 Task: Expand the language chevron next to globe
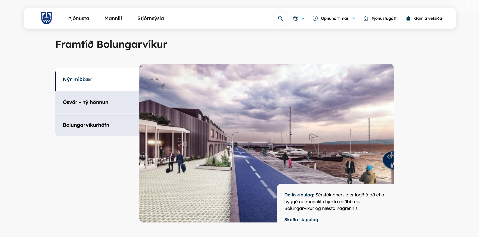pos(303,18)
